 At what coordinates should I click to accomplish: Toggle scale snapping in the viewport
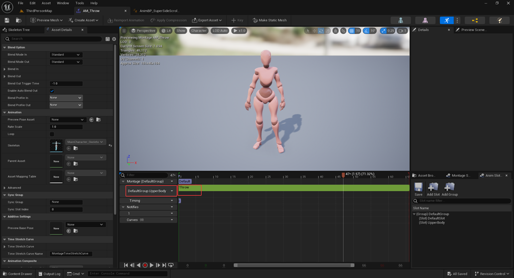[383, 31]
